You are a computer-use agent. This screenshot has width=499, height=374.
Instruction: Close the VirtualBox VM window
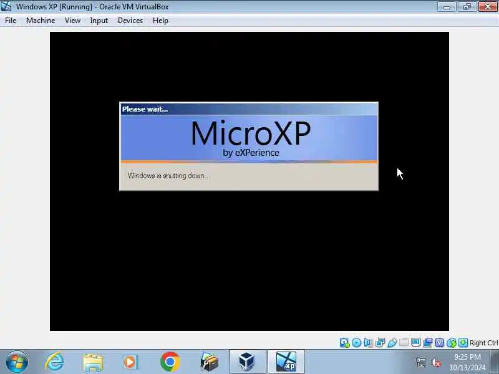(488, 6)
